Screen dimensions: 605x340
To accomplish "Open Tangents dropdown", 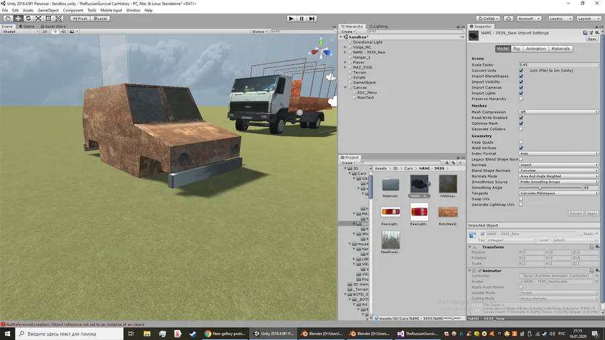I will pyautogui.click(x=559, y=193).
